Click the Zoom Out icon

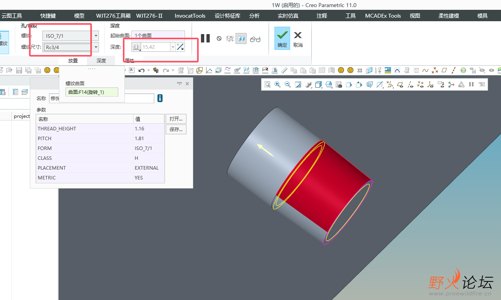tap(288, 84)
